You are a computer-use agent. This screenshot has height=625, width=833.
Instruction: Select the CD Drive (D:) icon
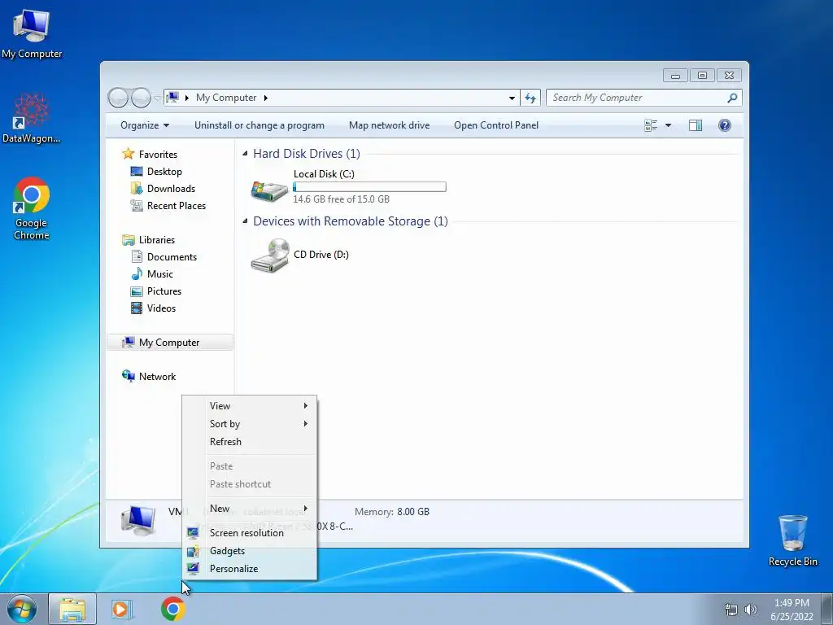tap(270, 256)
